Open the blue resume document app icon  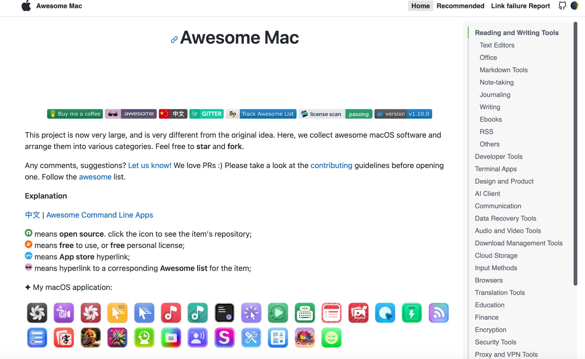pyautogui.click(x=278, y=337)
